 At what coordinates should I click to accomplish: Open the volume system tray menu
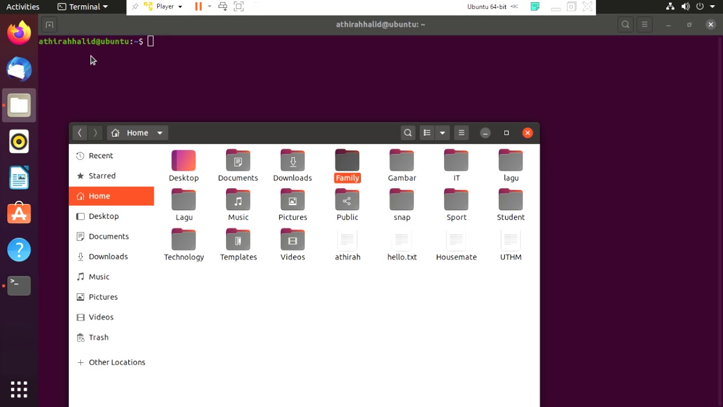coord(685,7)
